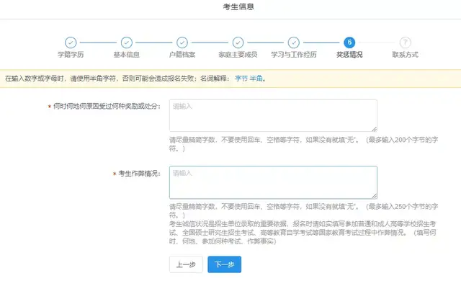Focus the rewards or punishments text area

click(273, 115)
